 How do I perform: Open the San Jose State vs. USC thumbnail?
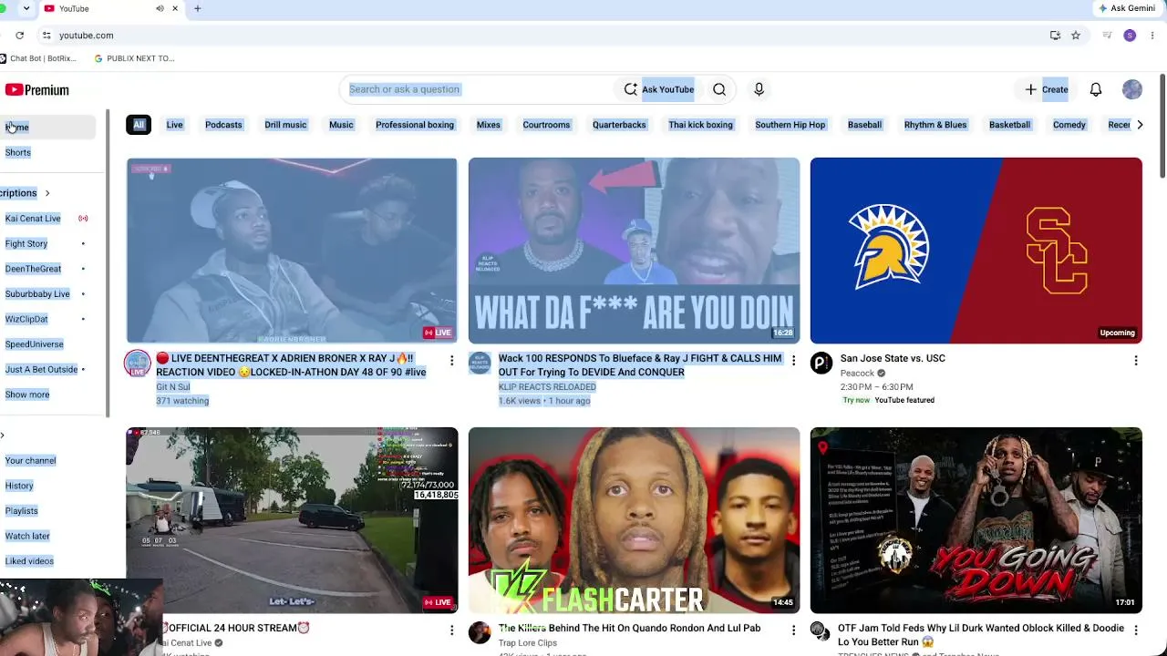[976, 251]
